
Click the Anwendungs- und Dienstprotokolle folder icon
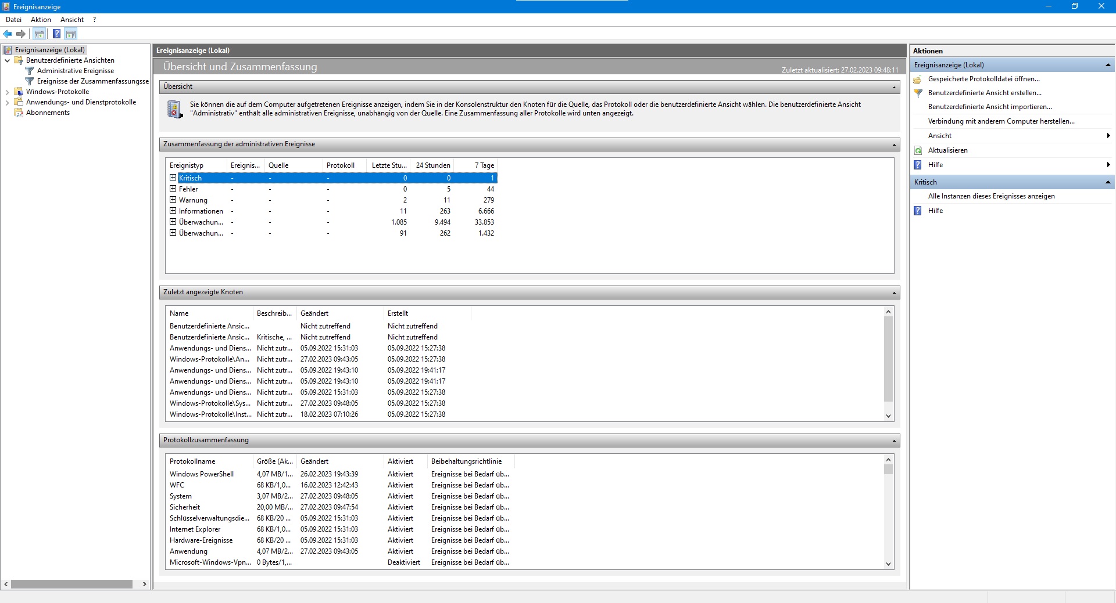click(x=19, y=102)
